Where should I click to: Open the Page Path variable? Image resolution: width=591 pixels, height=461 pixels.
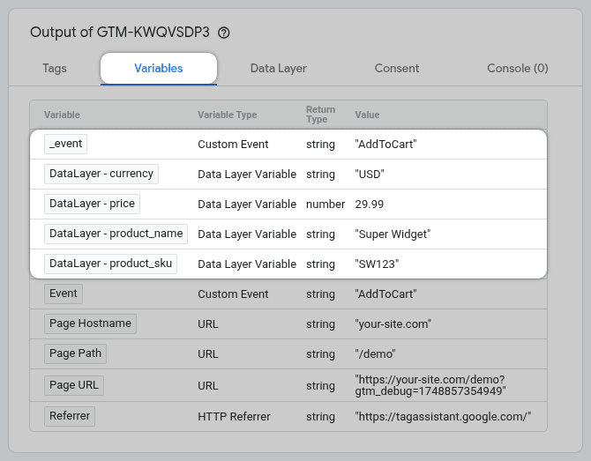pyautogui.click(x=75, y=353)
